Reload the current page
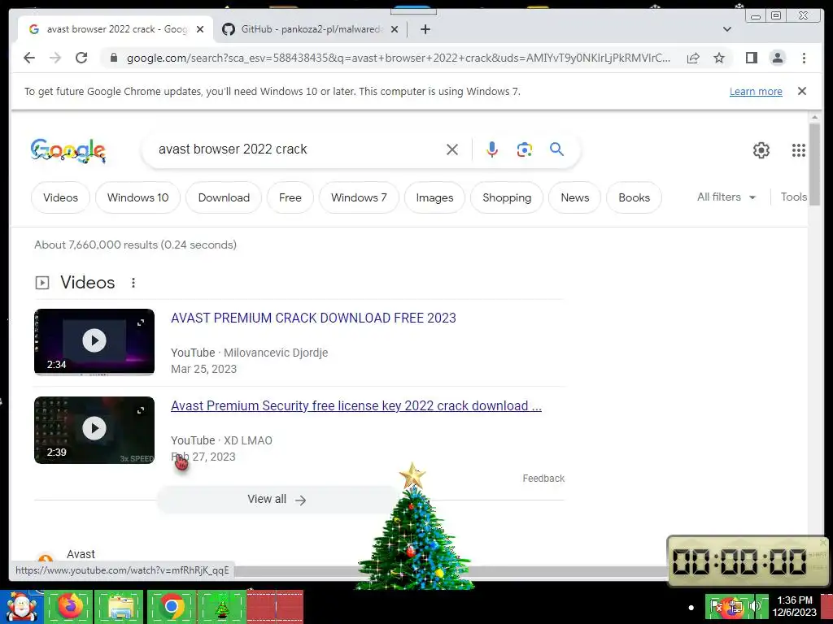 (81, 58)
